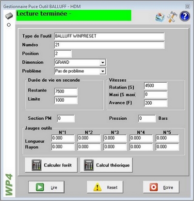The image size is (194, 201).
Task: Click the Pression field before Bars
Action: point(147,118)
